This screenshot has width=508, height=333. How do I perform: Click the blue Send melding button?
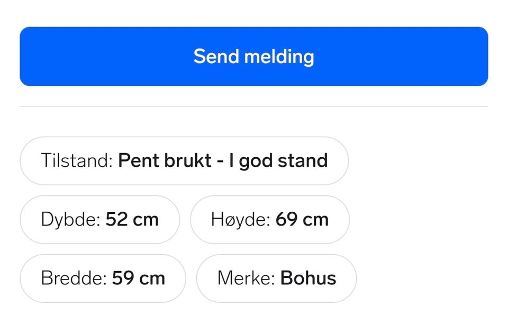(x=253, y=57)
